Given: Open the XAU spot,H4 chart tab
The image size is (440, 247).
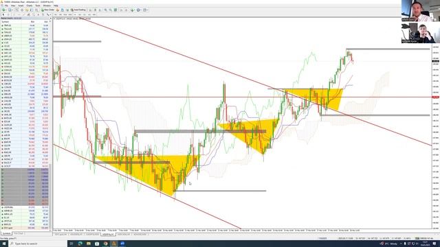Looking at the screenshot, I should [x=61, y=234].
